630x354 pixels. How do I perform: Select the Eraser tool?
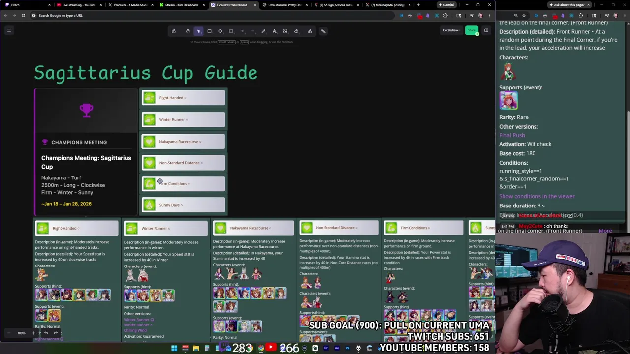296,31
